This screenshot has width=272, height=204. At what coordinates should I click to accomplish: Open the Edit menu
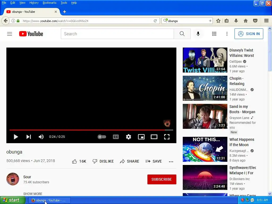click(13, 3)
